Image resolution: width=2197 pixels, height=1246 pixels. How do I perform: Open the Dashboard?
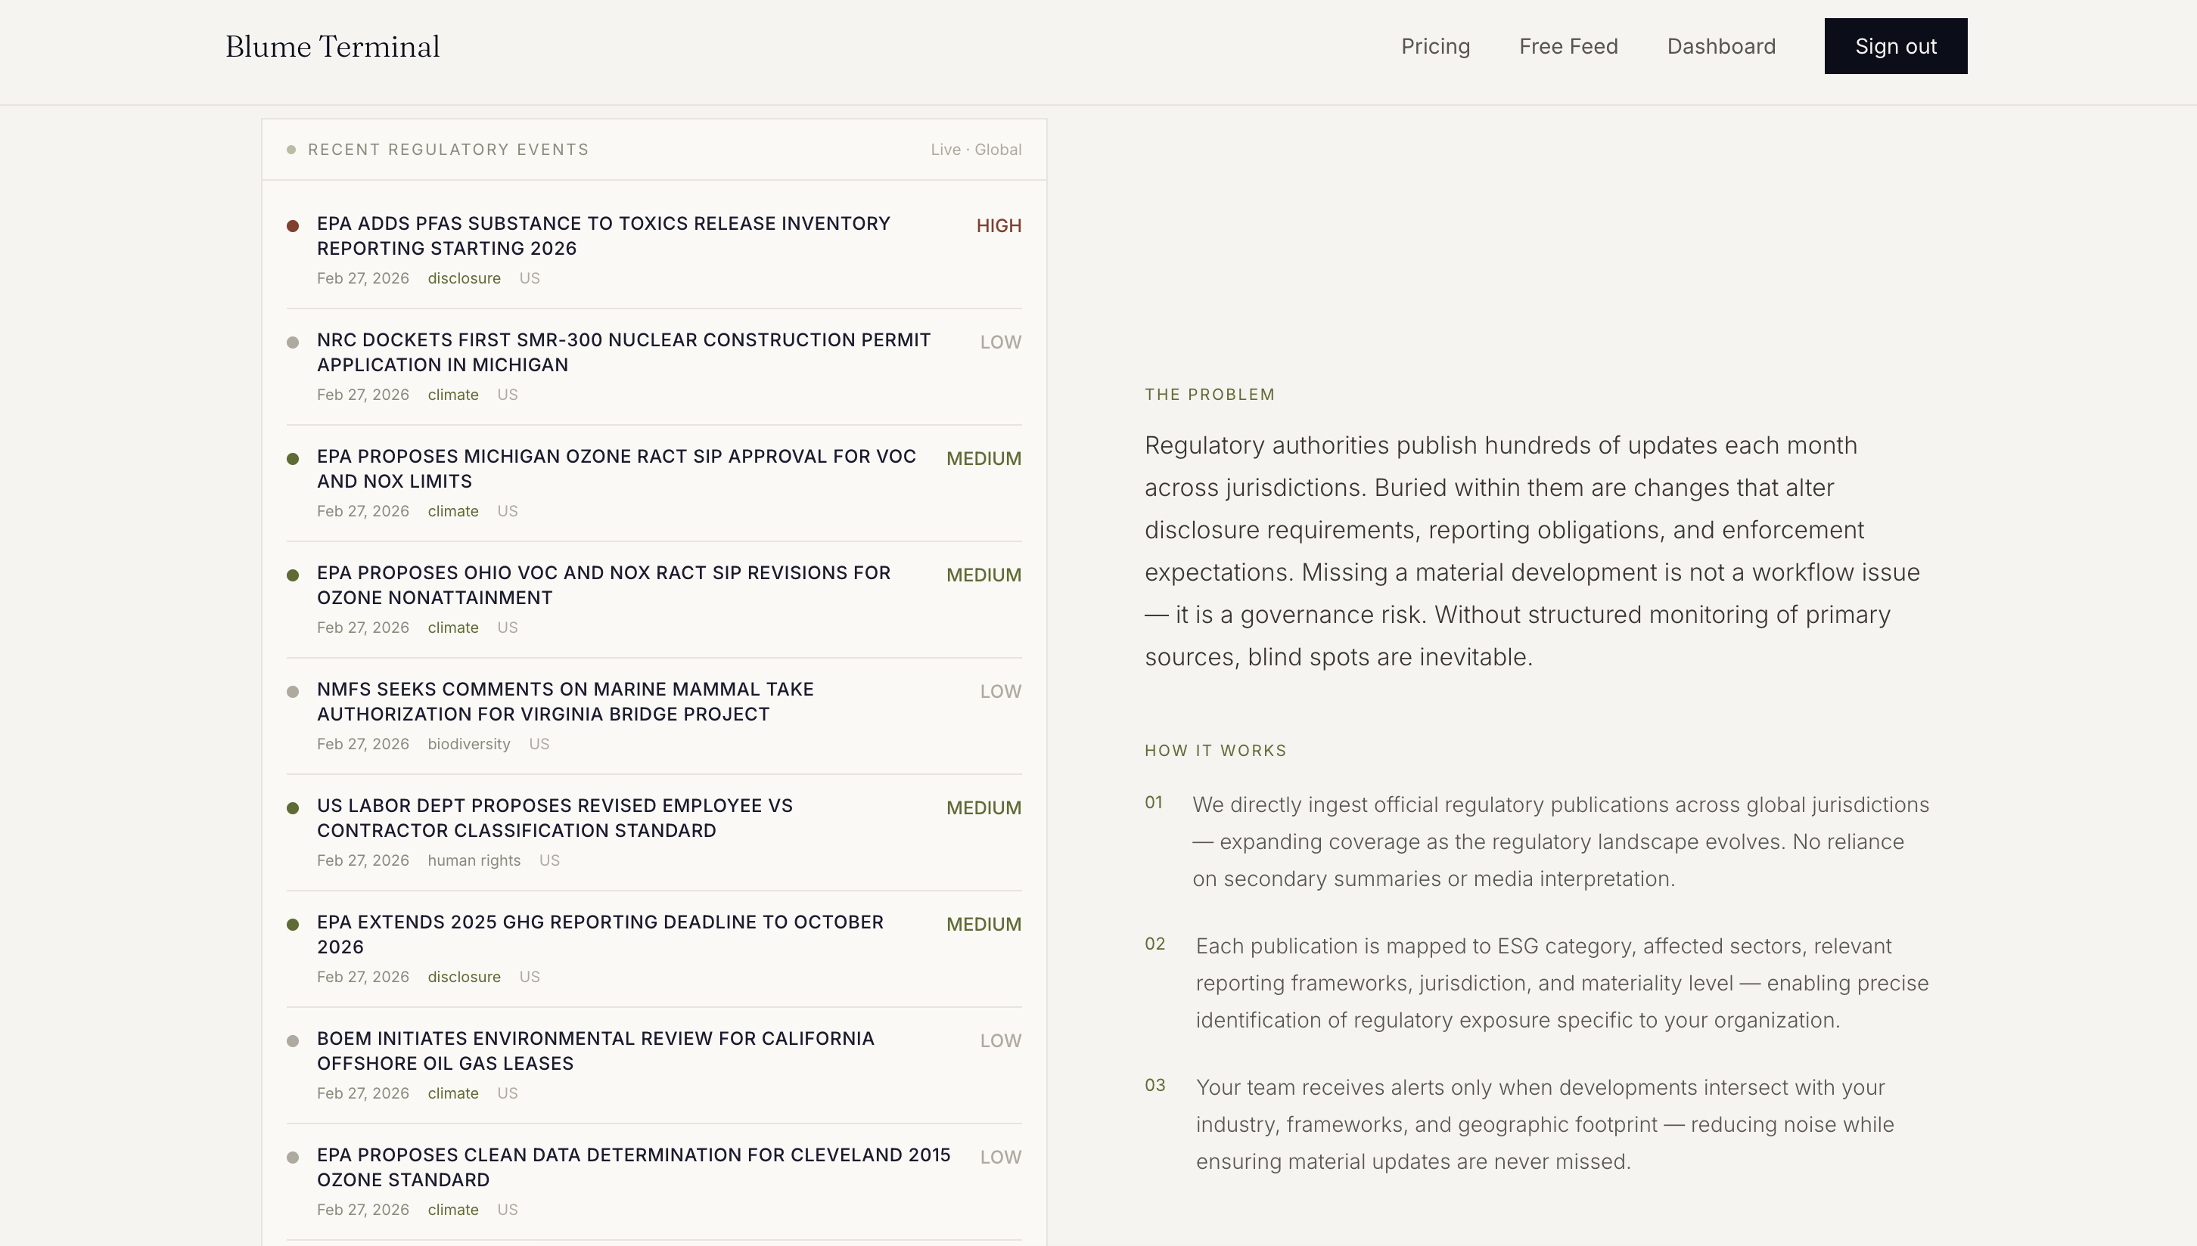[x=1721, y=46]
